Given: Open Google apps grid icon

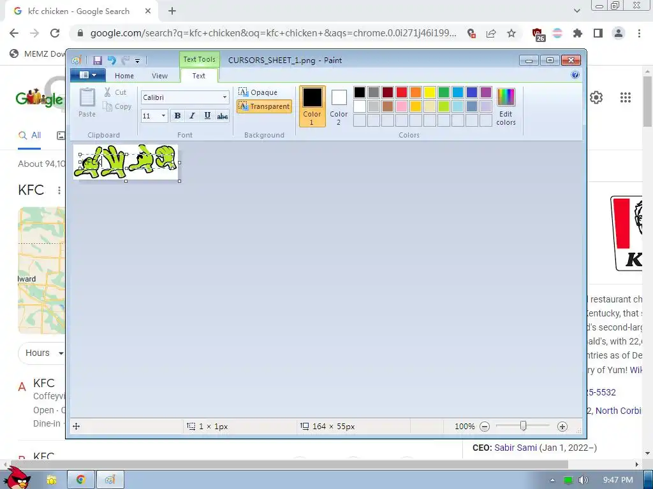Looking at the screenshot, I should click(626, 97).
